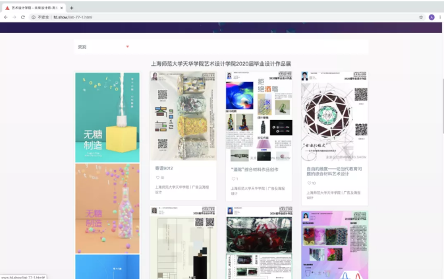Open the 寄语9012 title link
444x279 pixels.
click(164, 168)
